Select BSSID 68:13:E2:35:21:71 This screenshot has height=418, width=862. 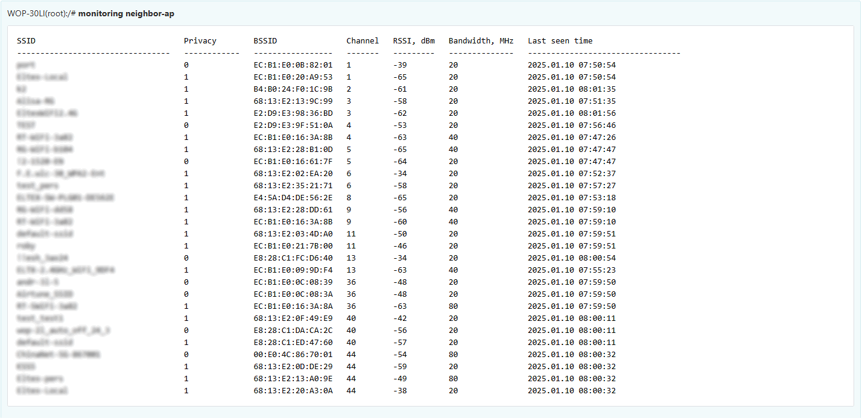(293, 186)
